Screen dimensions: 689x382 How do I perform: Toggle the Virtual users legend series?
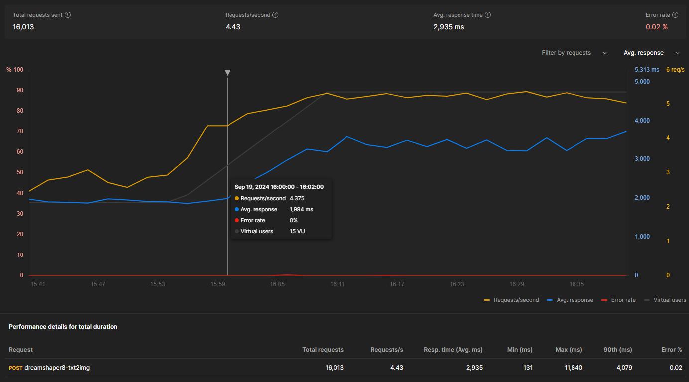click(x=665, y=300)
